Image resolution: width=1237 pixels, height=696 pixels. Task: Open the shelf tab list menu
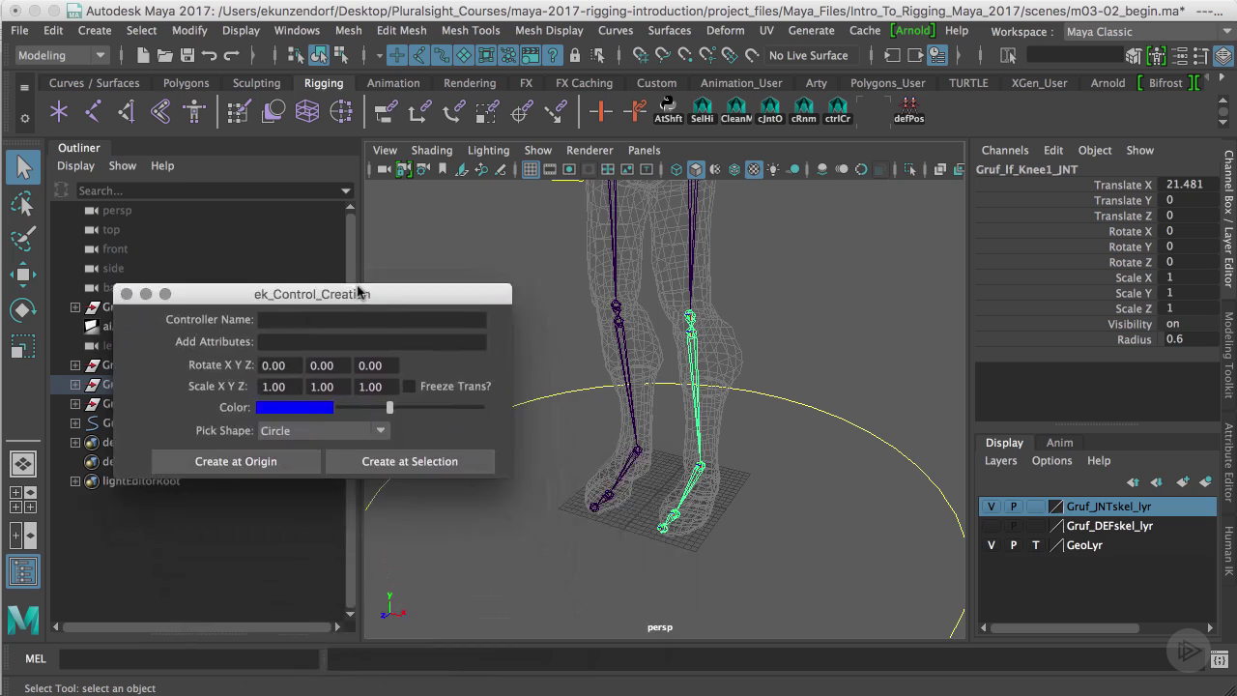point(25,88)
